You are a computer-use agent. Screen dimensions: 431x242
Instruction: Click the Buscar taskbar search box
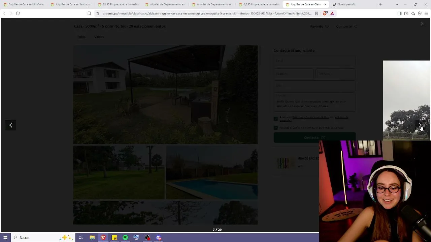tap(43, 238)
